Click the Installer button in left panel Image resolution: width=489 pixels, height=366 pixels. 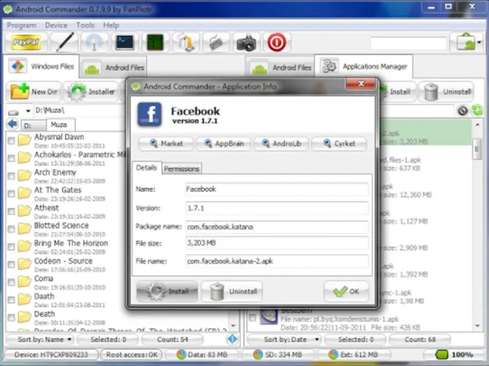92,92
